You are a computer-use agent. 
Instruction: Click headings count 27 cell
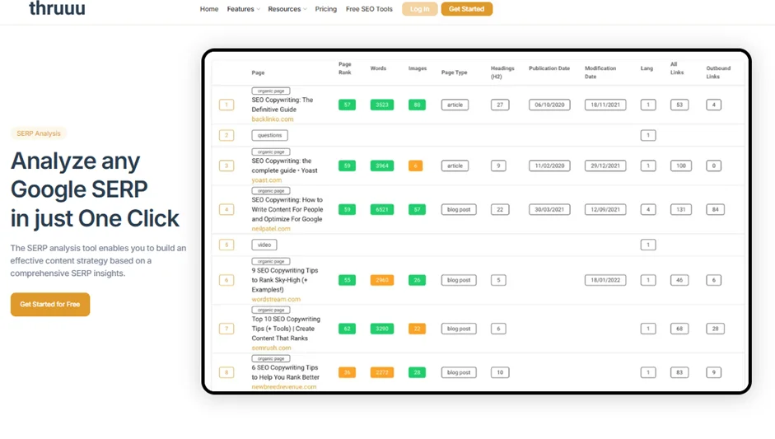coord(500,105)
